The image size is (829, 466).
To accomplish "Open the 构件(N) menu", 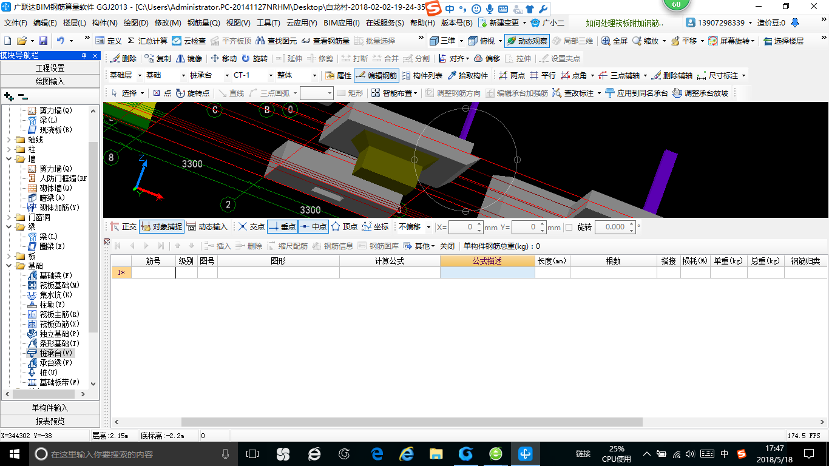I will (x=105, y=23).
